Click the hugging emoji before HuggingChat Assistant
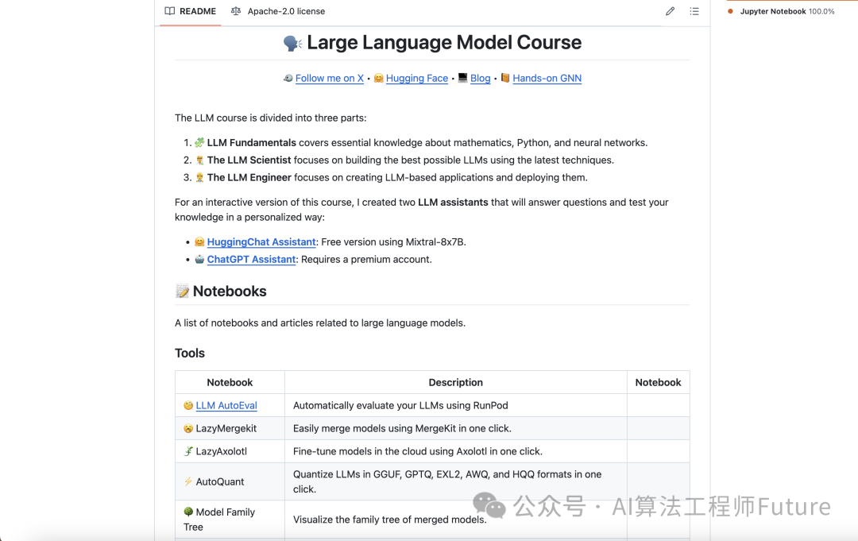The width and height of the screenshot is (858, 541). (199, 242)
